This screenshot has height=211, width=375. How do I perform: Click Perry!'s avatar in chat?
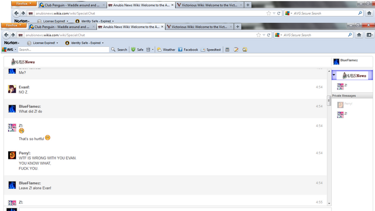coord(12,155)
